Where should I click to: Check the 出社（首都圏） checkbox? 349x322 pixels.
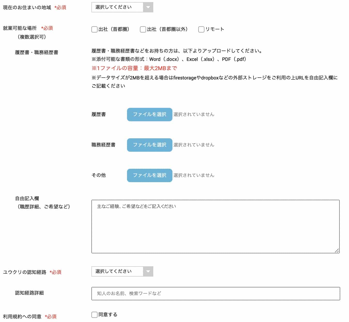(94, 29)
